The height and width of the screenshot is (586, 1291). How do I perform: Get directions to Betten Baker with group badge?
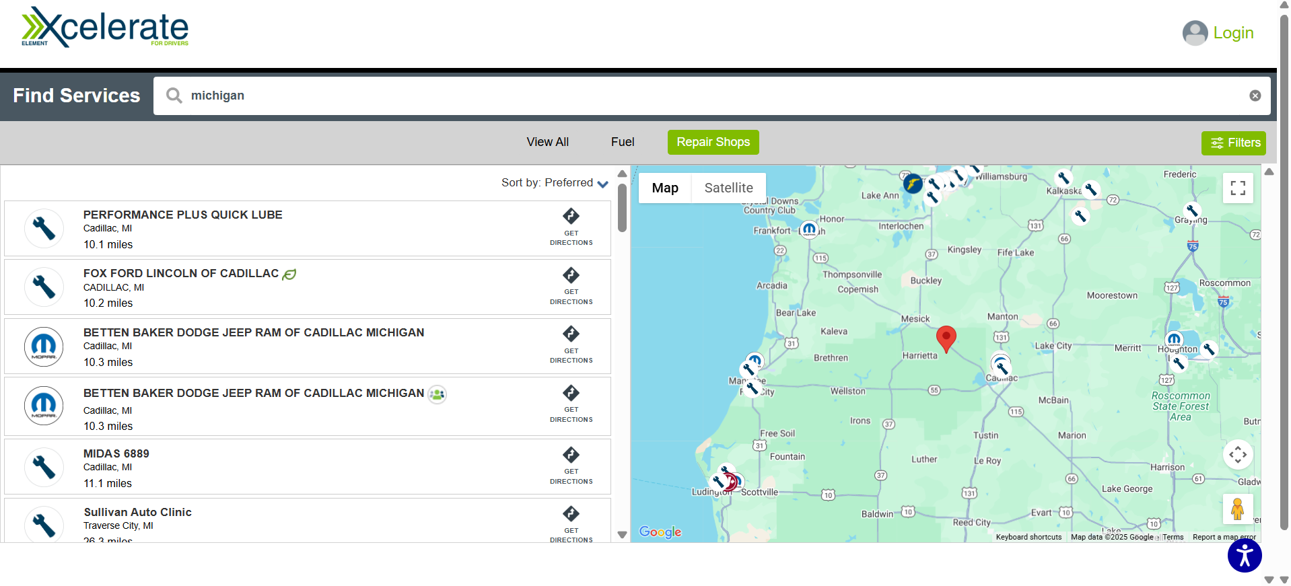tap(571, 404)
